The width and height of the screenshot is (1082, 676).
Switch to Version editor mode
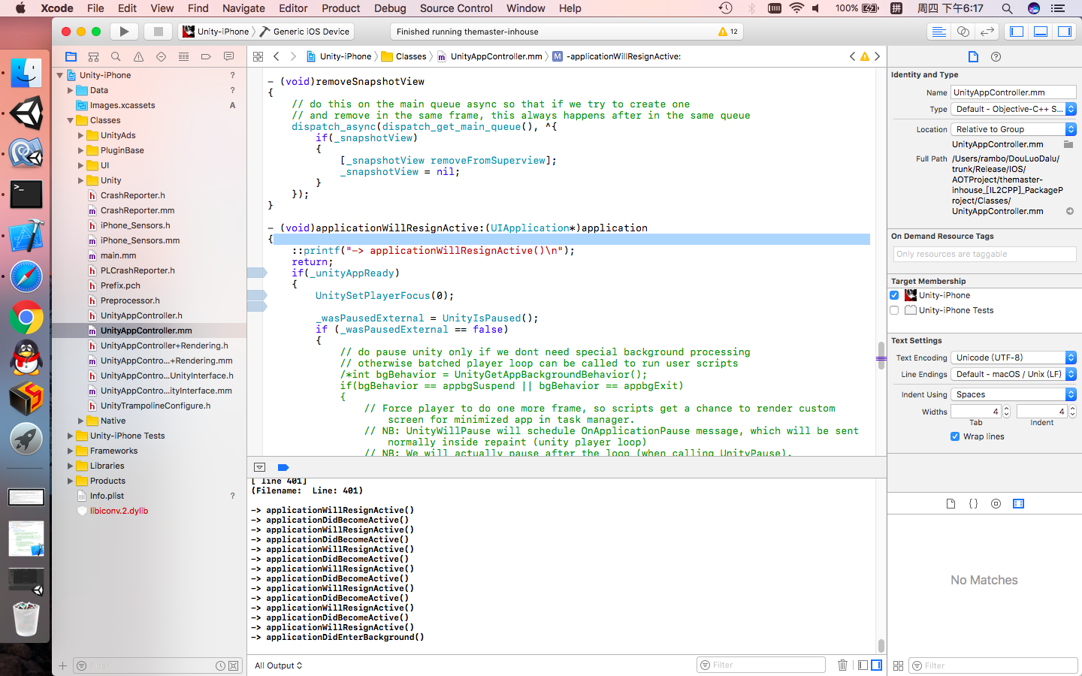point(987,32)
